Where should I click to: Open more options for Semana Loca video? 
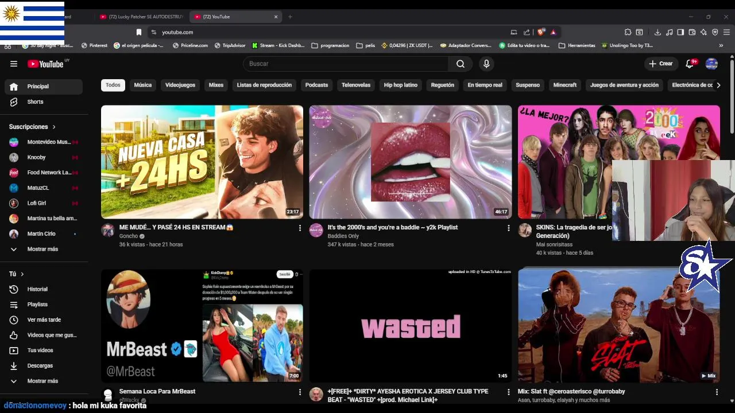299,392
